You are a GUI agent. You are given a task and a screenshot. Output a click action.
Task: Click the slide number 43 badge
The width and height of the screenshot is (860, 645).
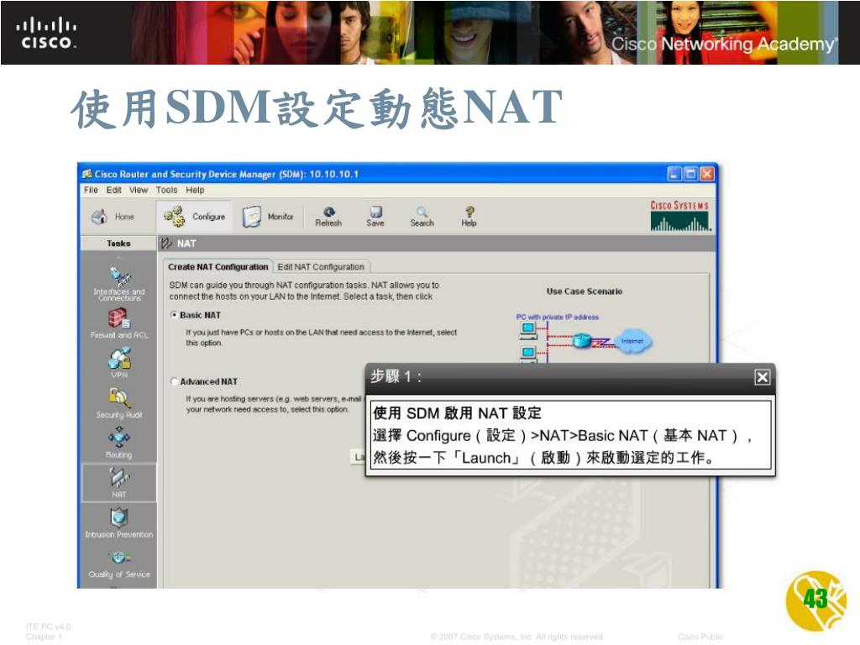click(815, 600)
